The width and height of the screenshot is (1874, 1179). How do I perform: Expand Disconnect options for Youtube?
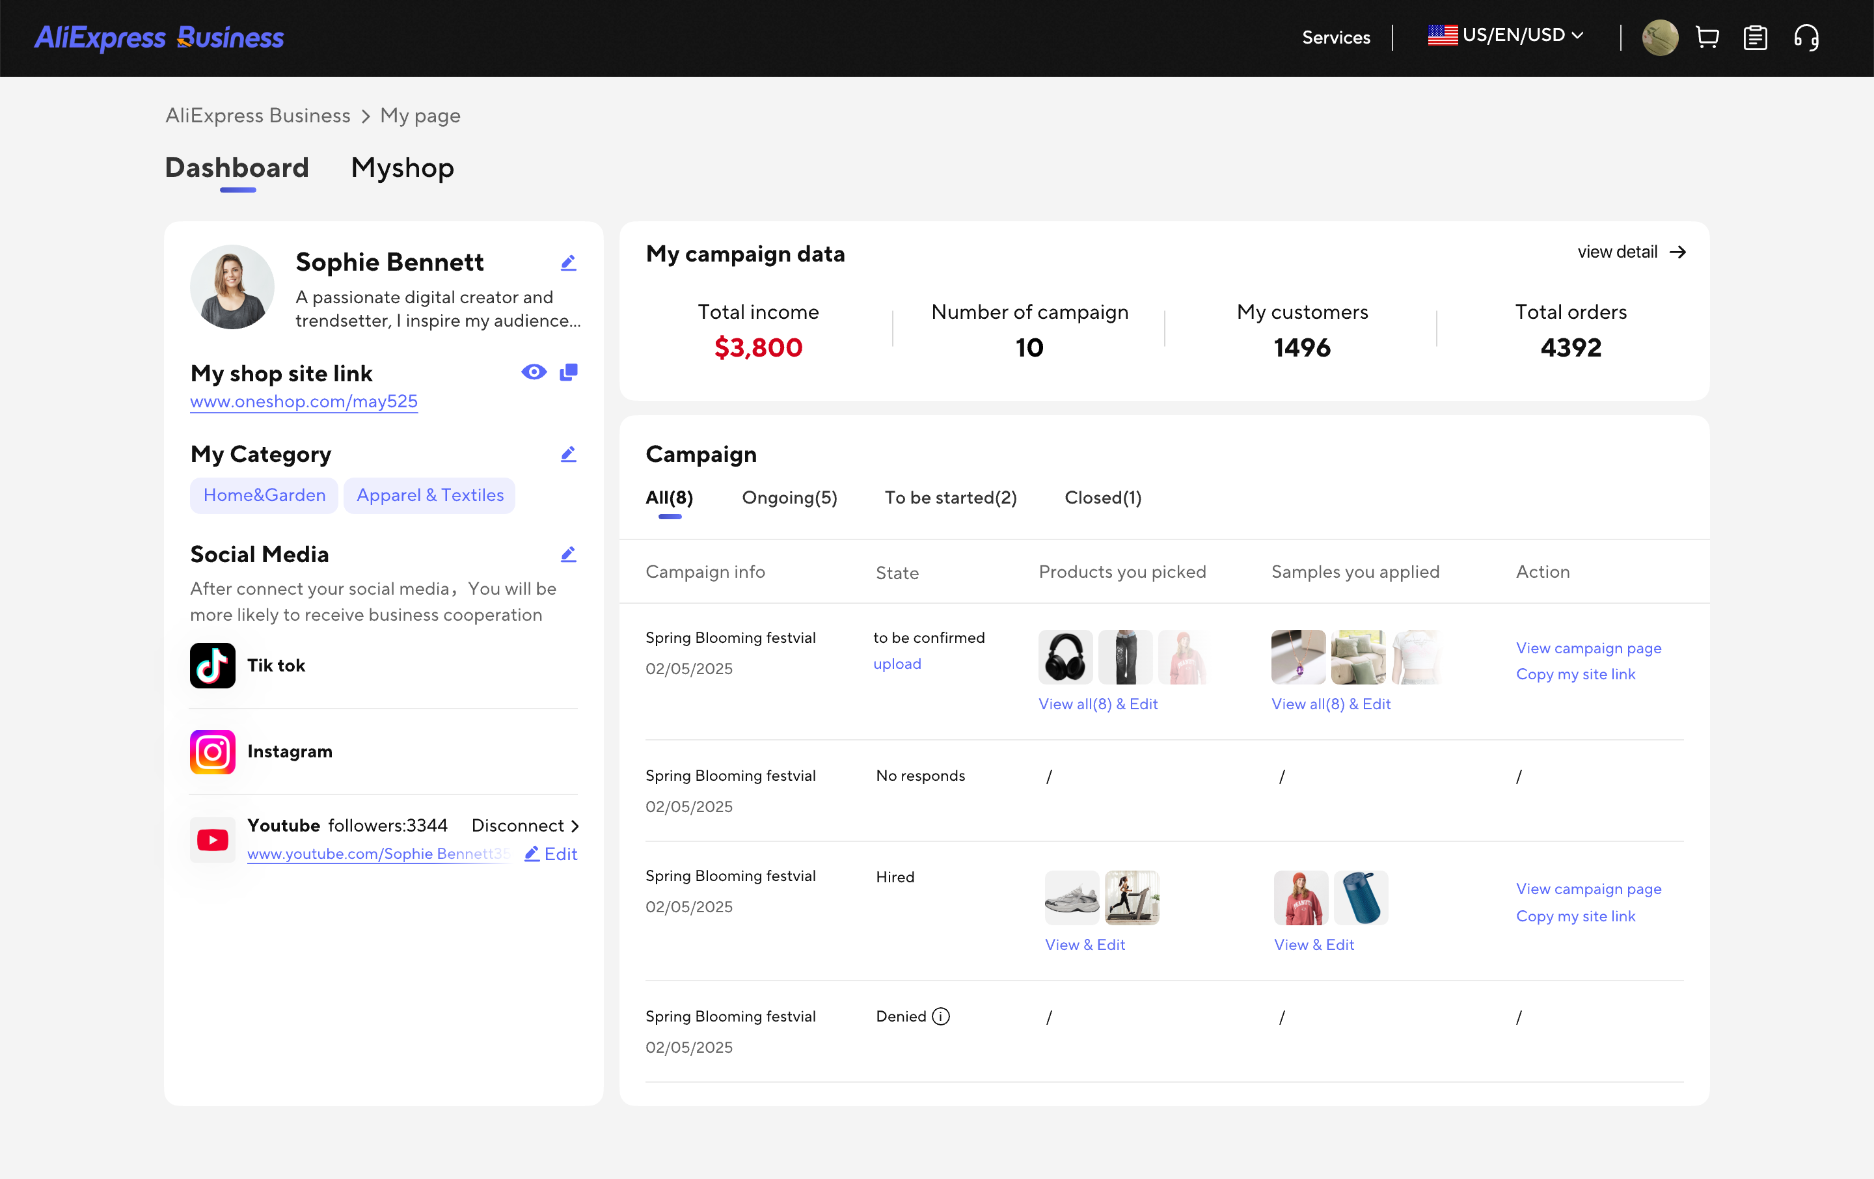(524, 826)
